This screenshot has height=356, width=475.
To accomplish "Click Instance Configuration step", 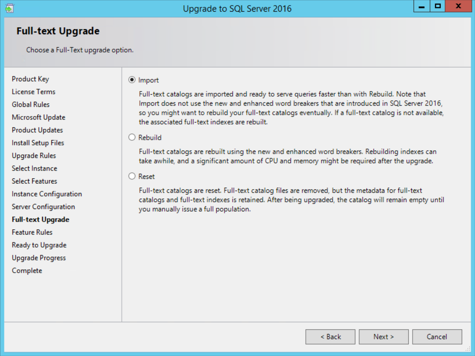I will [47, 194].
